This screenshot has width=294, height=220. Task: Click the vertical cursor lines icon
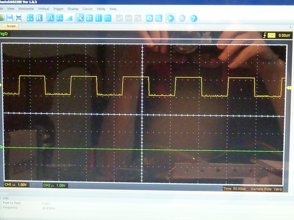tap(99, 18)
